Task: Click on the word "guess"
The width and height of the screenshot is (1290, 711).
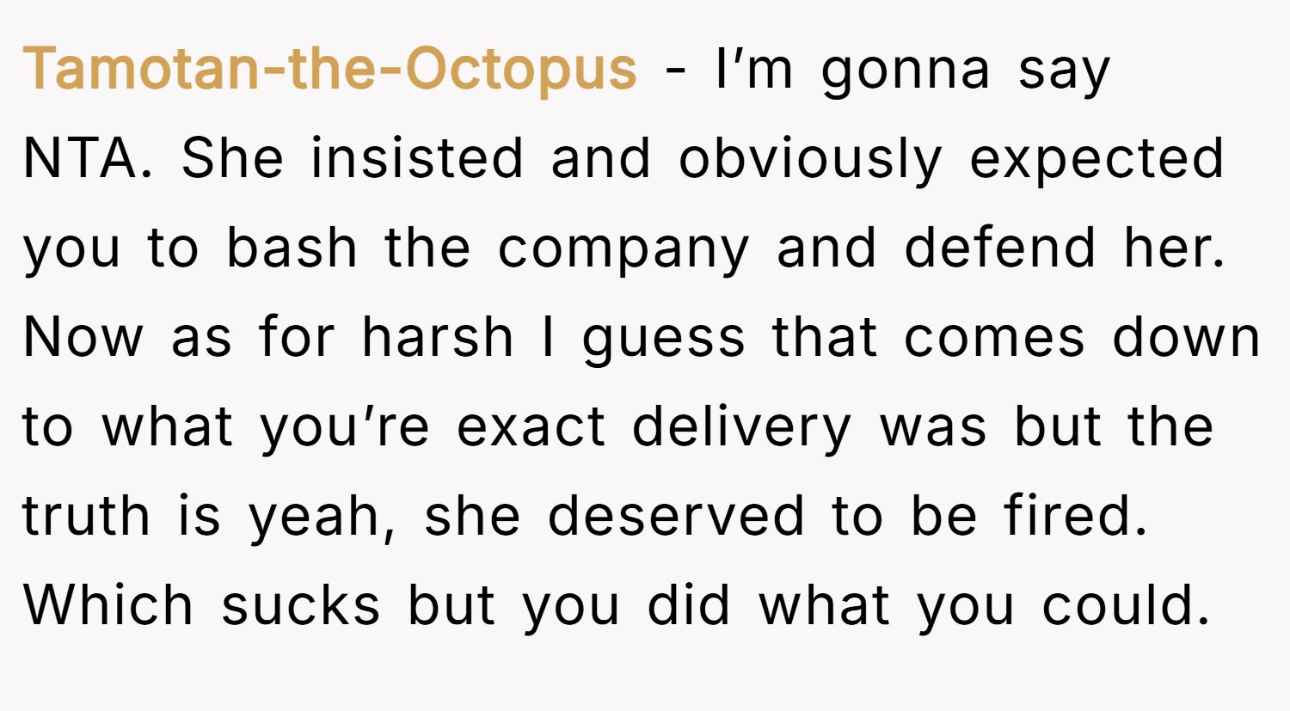Action: tap(663, 339)
